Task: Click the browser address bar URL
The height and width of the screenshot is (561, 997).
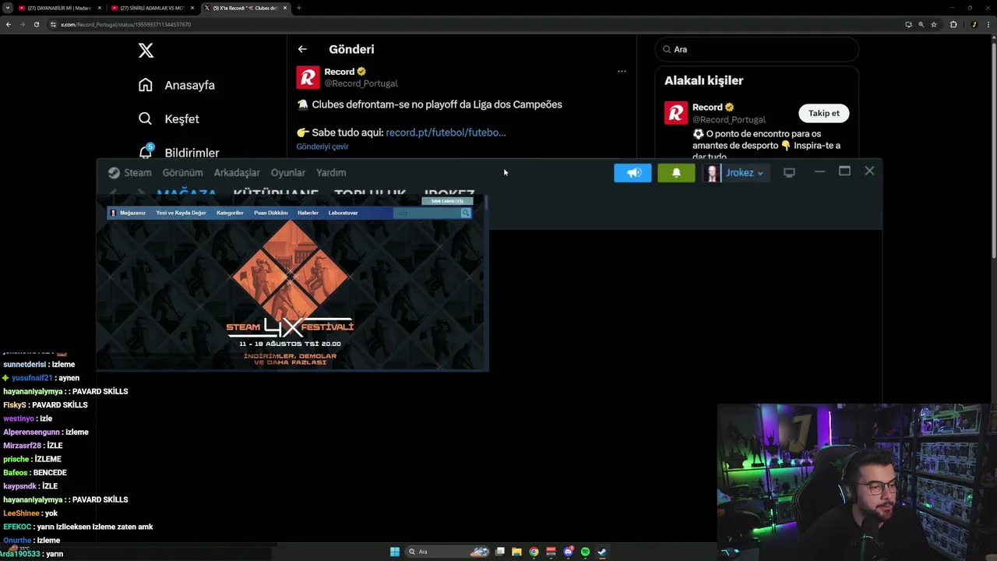Action: coord(125,24)
